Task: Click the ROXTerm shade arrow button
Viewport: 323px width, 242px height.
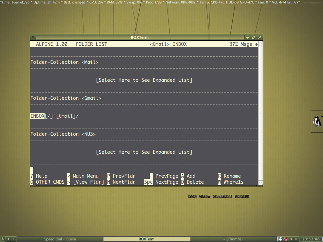Action: point(247,38)
